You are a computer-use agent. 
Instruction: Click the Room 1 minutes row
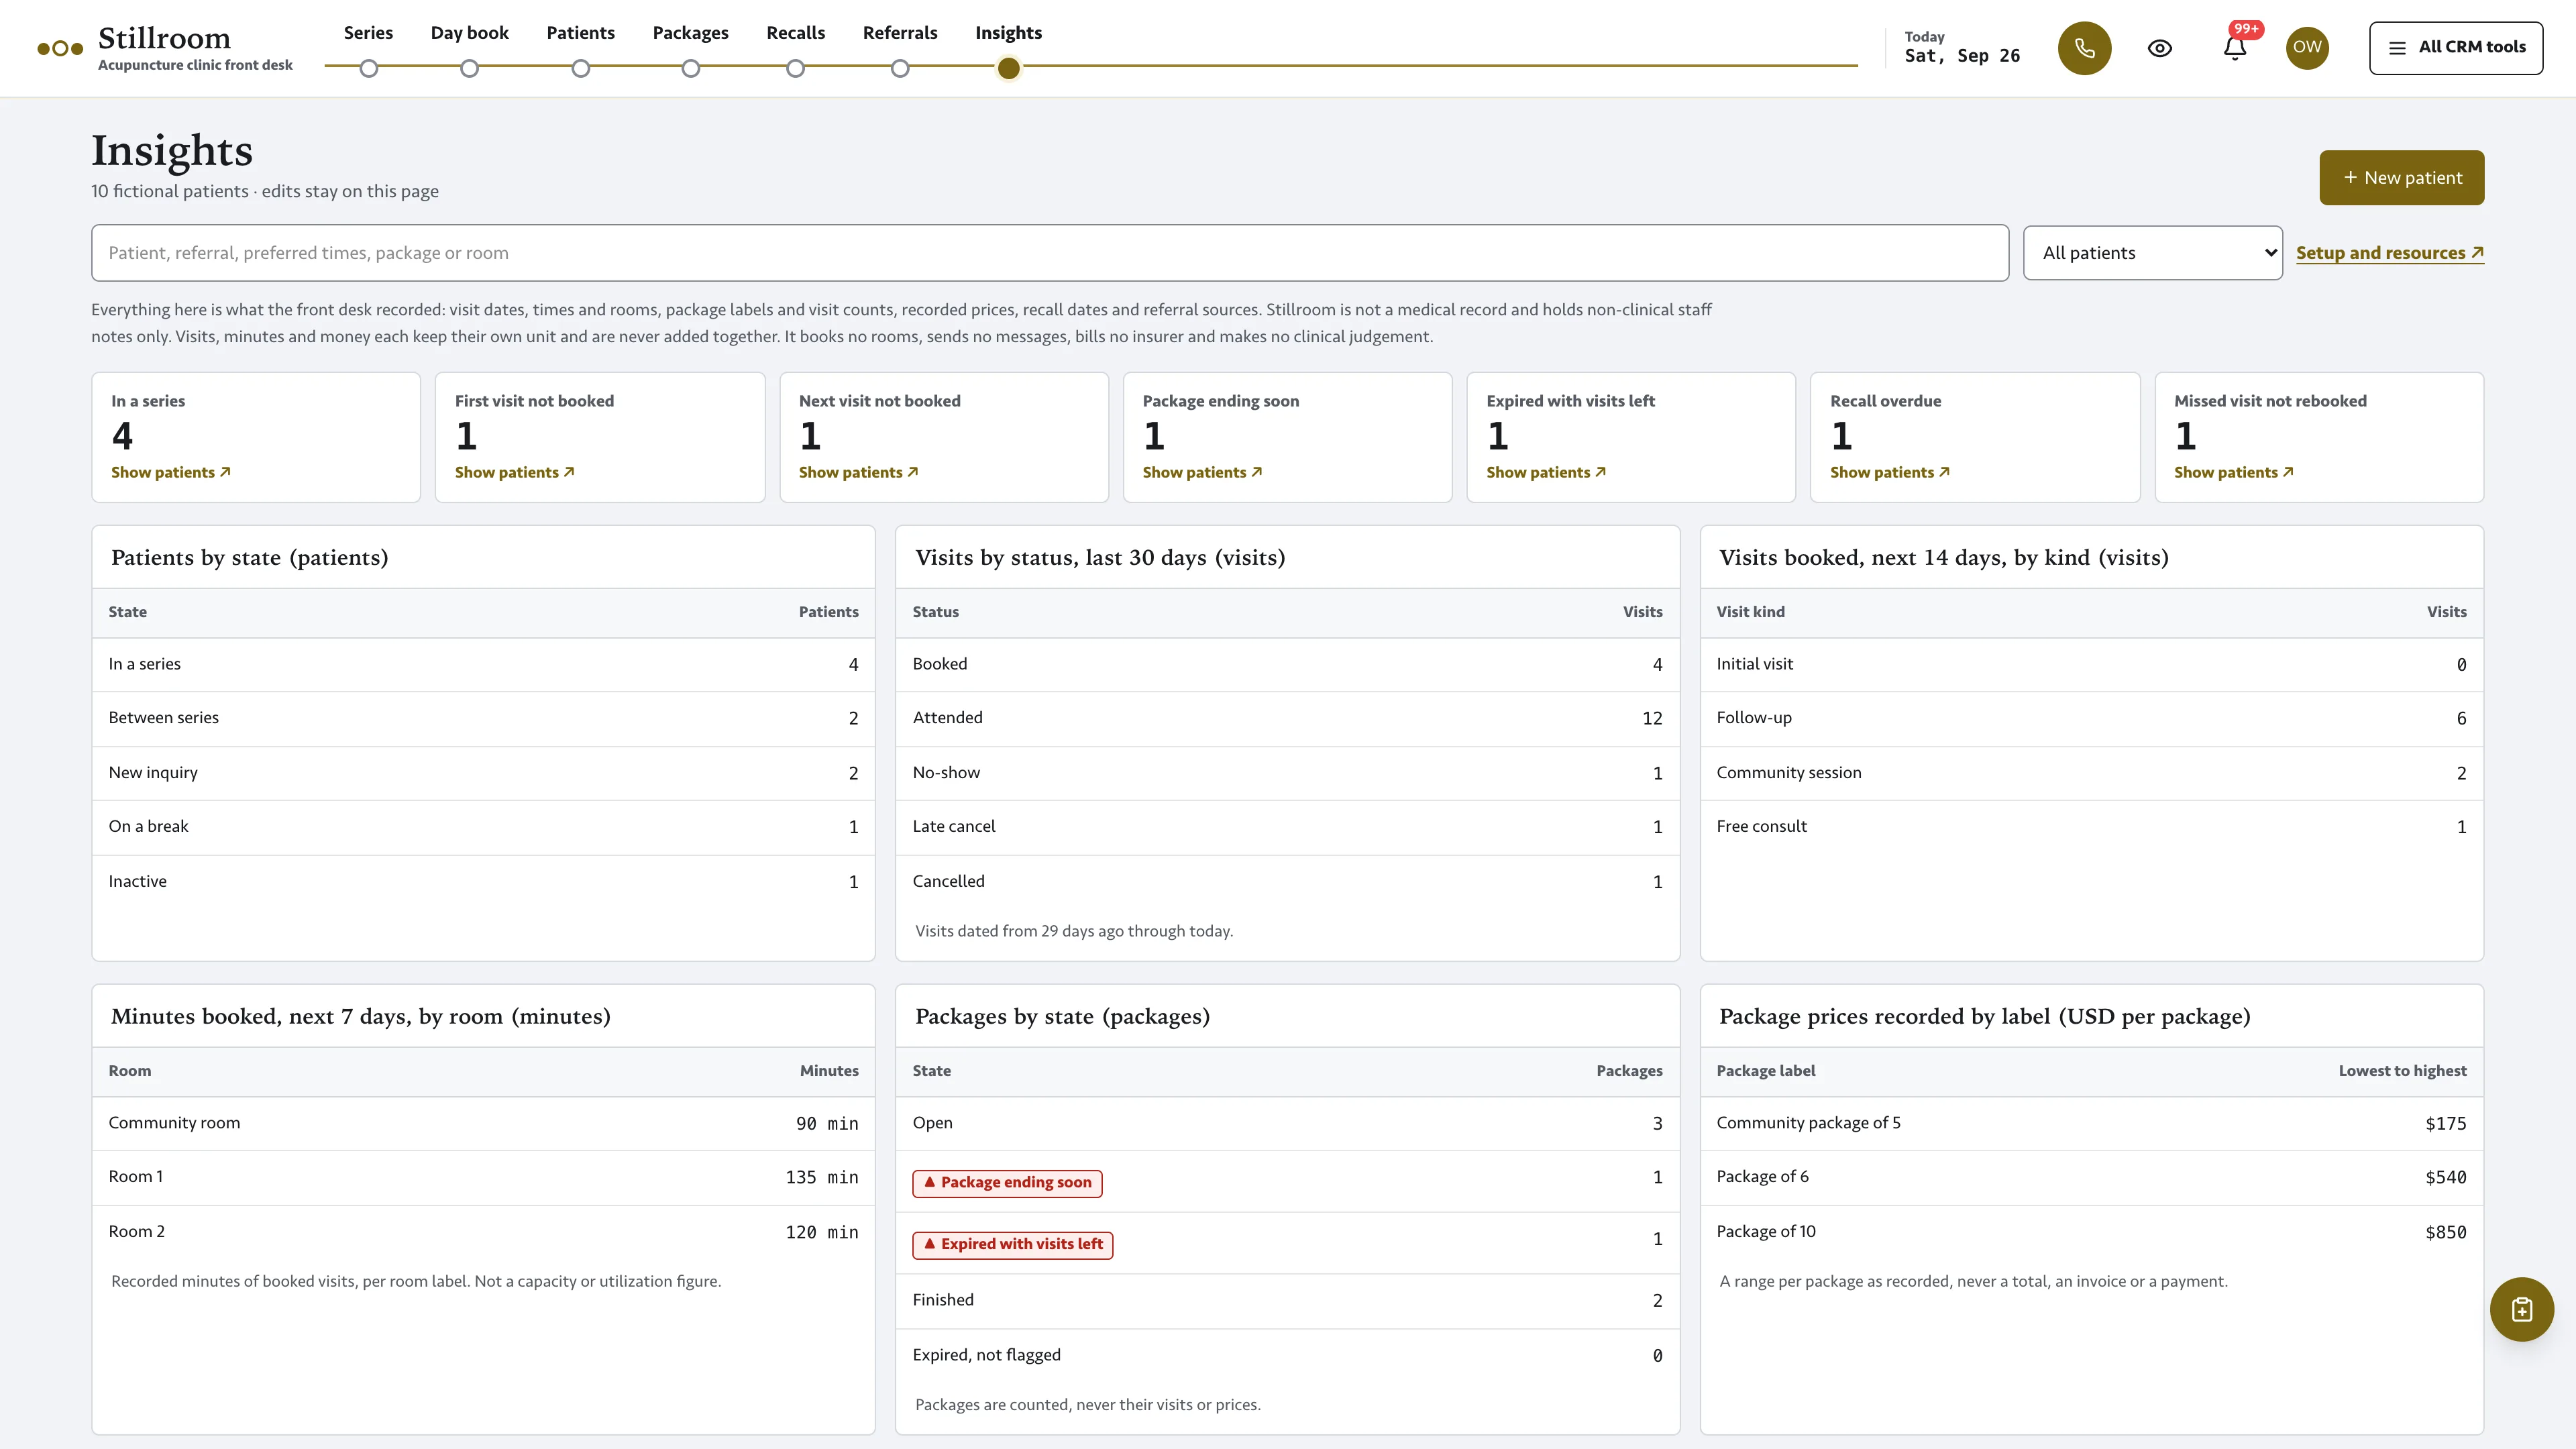point(483,1177)
